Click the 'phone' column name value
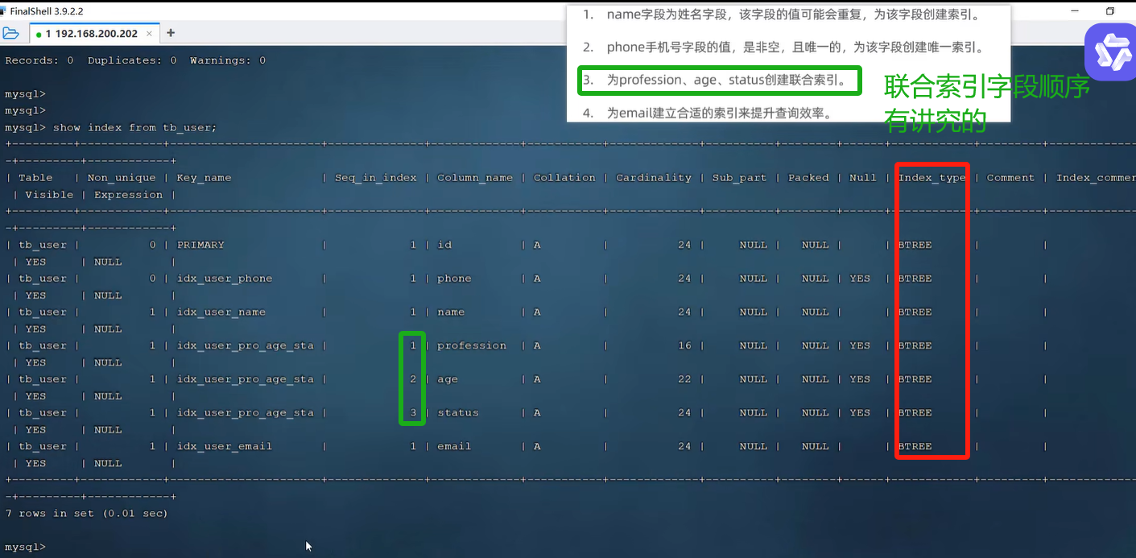Image resolution: width=1136 pixels, height=558 pixels. 454,279
